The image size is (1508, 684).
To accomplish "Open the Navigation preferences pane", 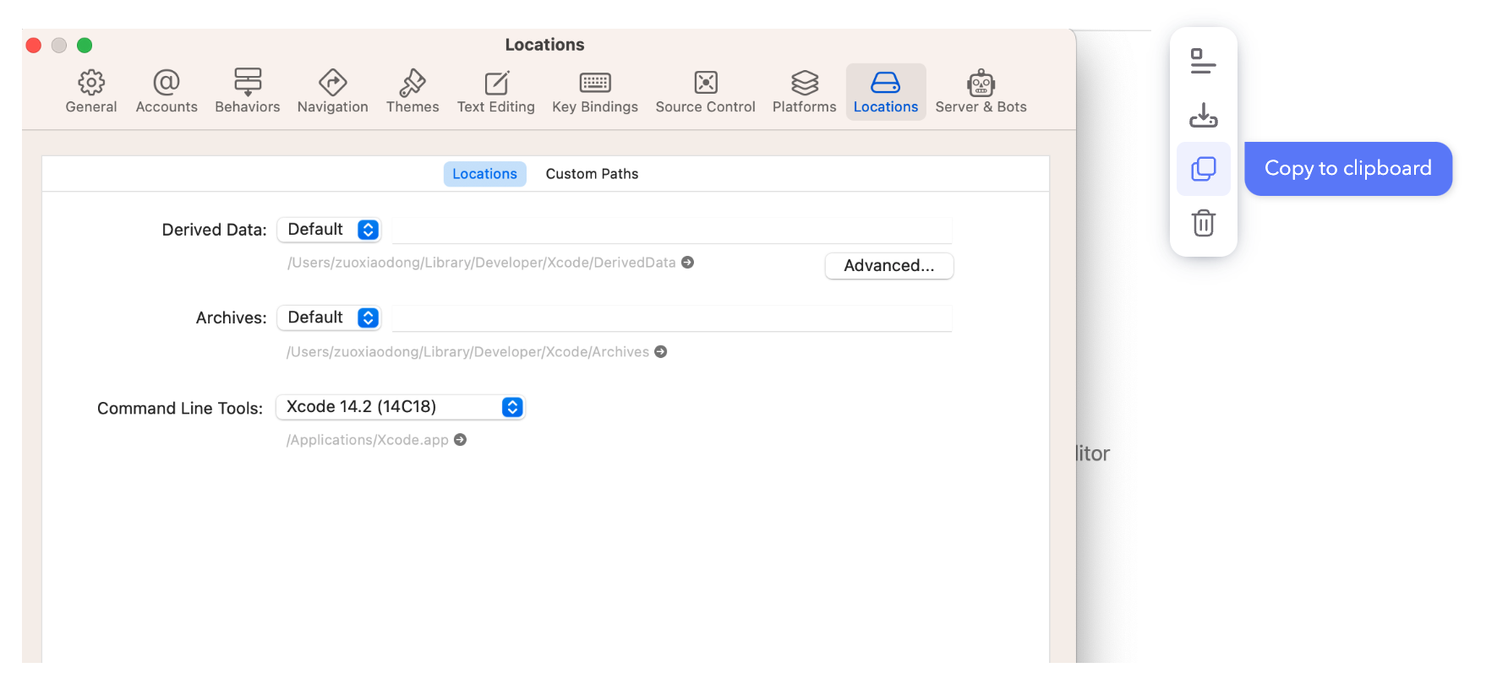I will 333,91.
